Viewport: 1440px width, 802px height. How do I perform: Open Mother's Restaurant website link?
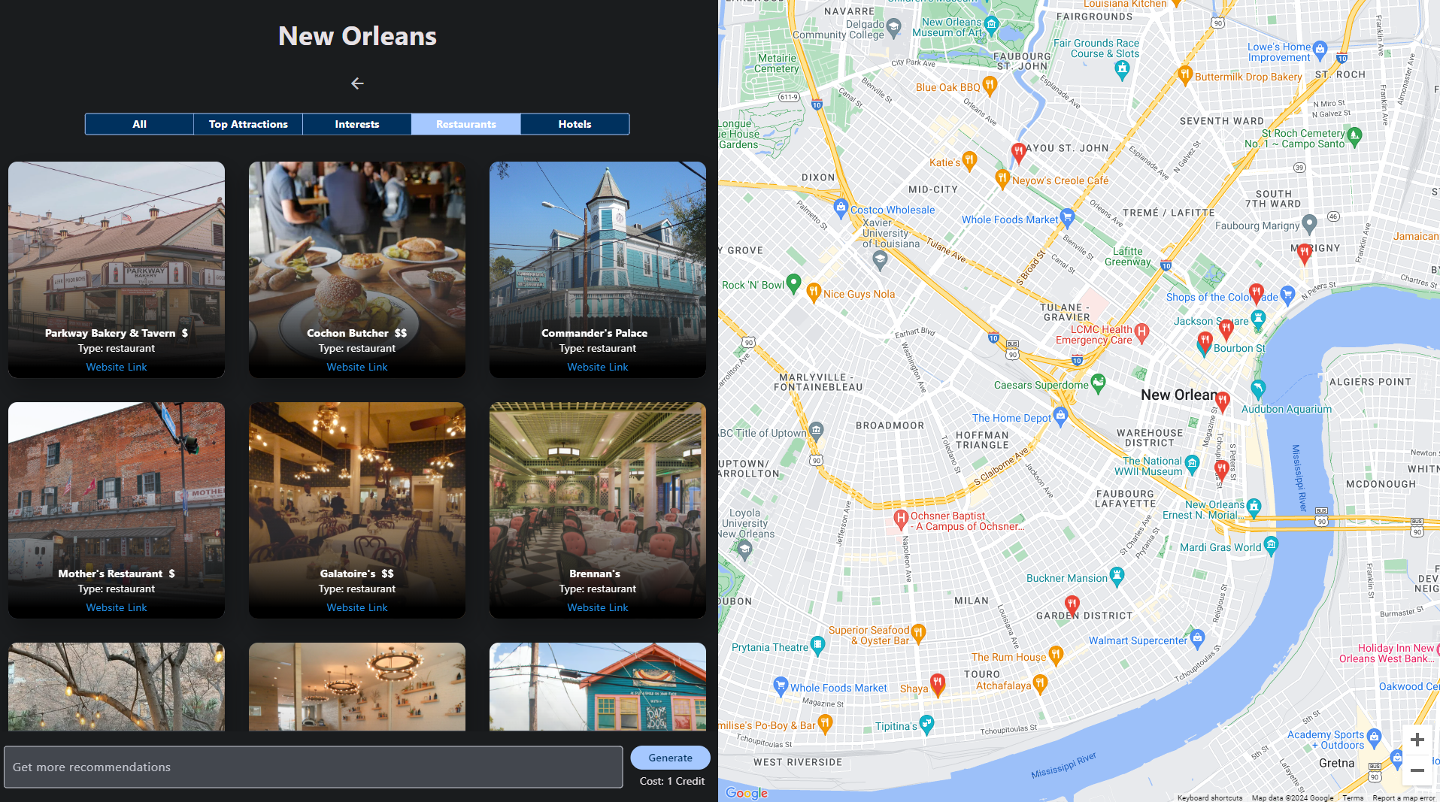click(117, 607)
